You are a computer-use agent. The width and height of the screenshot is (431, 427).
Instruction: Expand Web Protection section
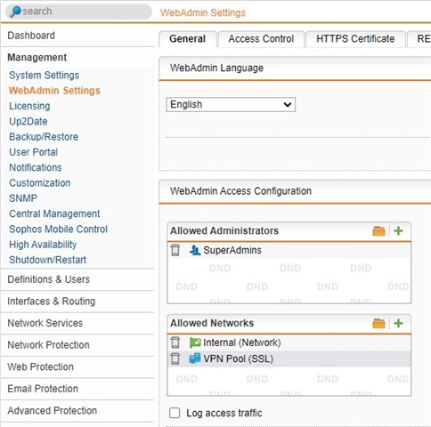[40, 367]
